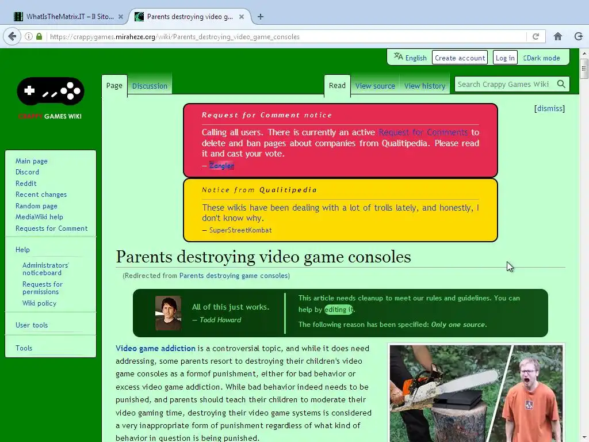This screenshot has height=442, width=589.
Task: Click the highlighted 'editing it' link
Action: 338,309
